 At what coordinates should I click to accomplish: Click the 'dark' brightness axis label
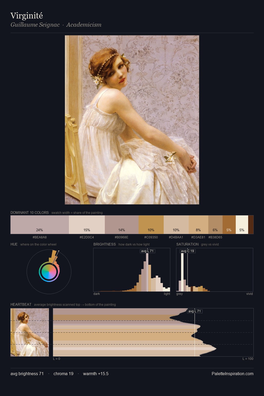click(97, 294)
